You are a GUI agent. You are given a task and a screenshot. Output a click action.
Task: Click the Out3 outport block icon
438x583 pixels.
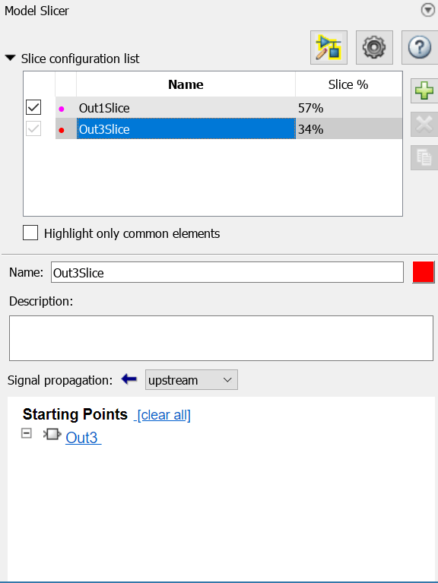(52, 434)
